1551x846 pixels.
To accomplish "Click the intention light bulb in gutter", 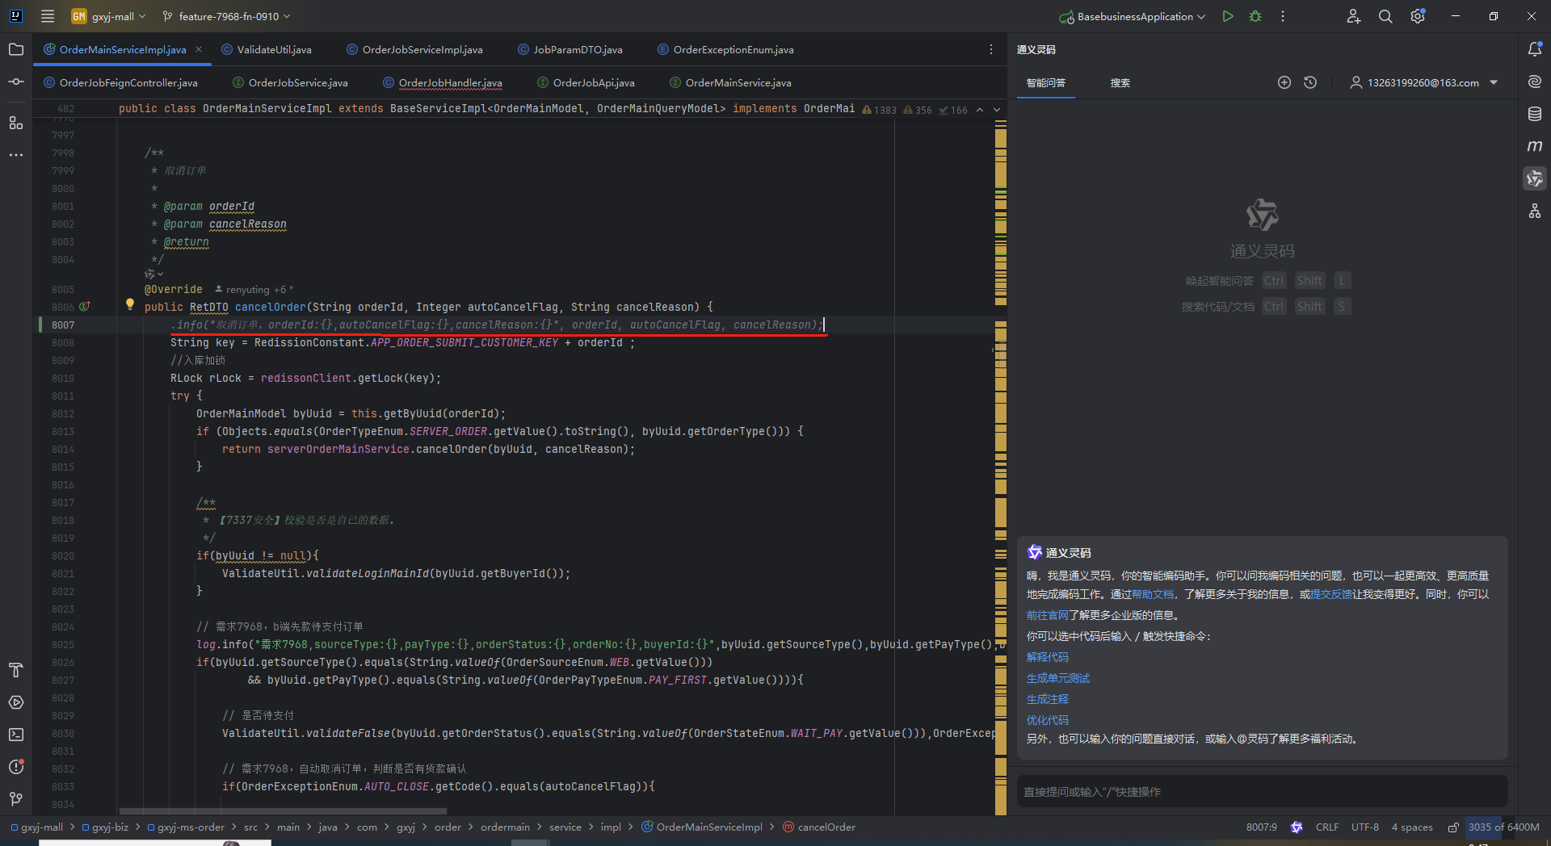I will pyautogui.click(x=129, y=304).
